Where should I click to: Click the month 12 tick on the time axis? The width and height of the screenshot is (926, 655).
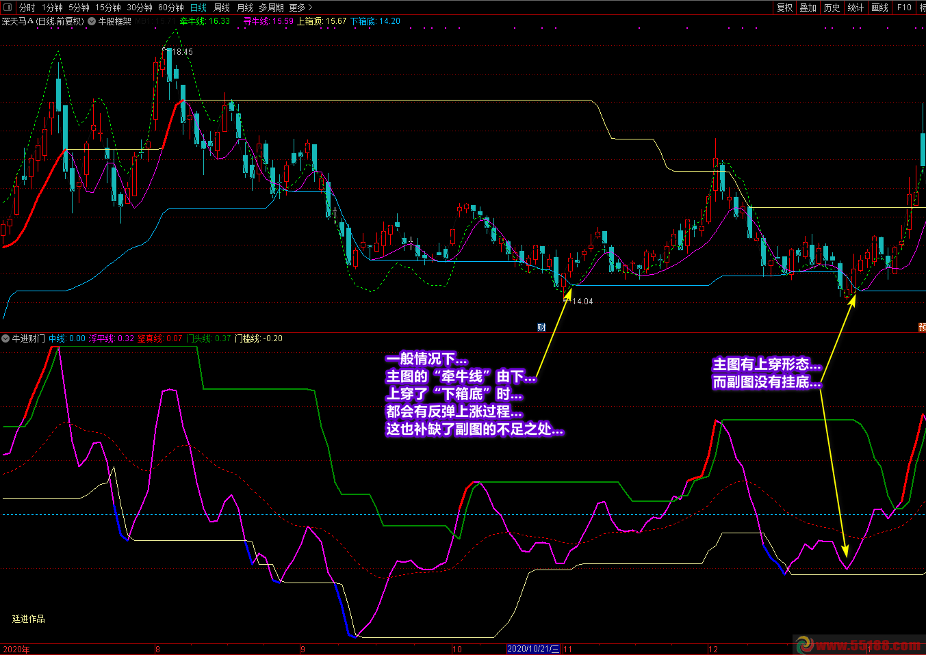[x=713, y=649]
